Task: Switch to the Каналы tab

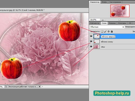Action: (x=112, y=23)
